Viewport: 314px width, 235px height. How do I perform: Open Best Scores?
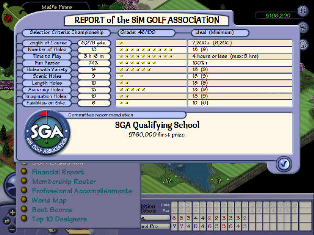tap(52, 209)
